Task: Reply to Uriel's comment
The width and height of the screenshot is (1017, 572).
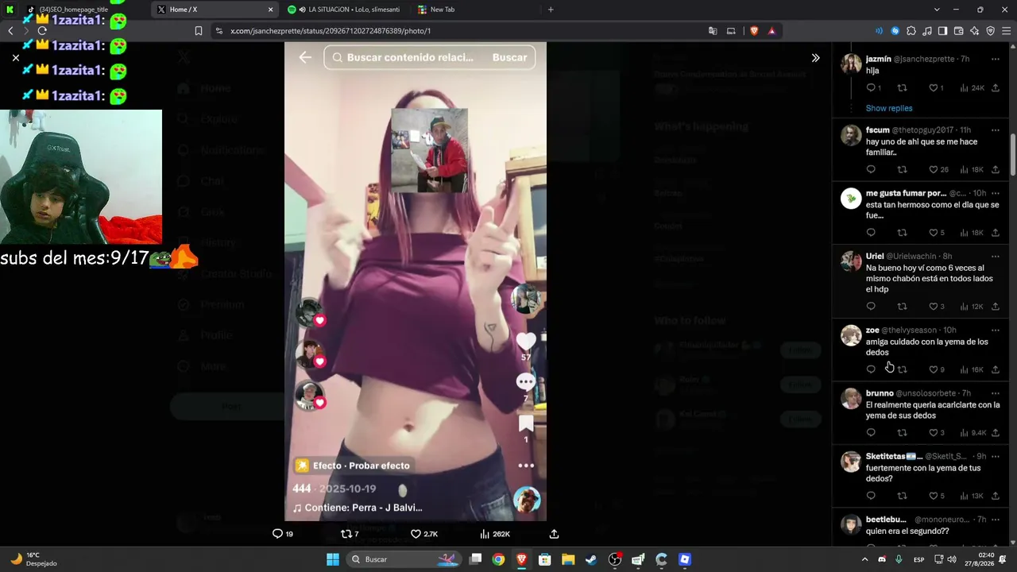Action: [x=871, y=307]
